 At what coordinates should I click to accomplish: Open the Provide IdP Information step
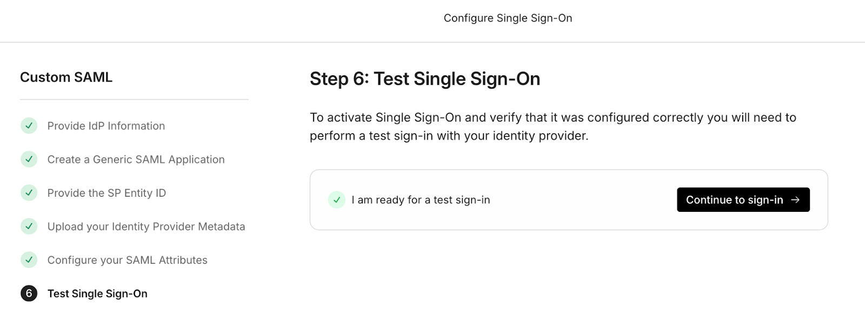(x=106, y=126)
